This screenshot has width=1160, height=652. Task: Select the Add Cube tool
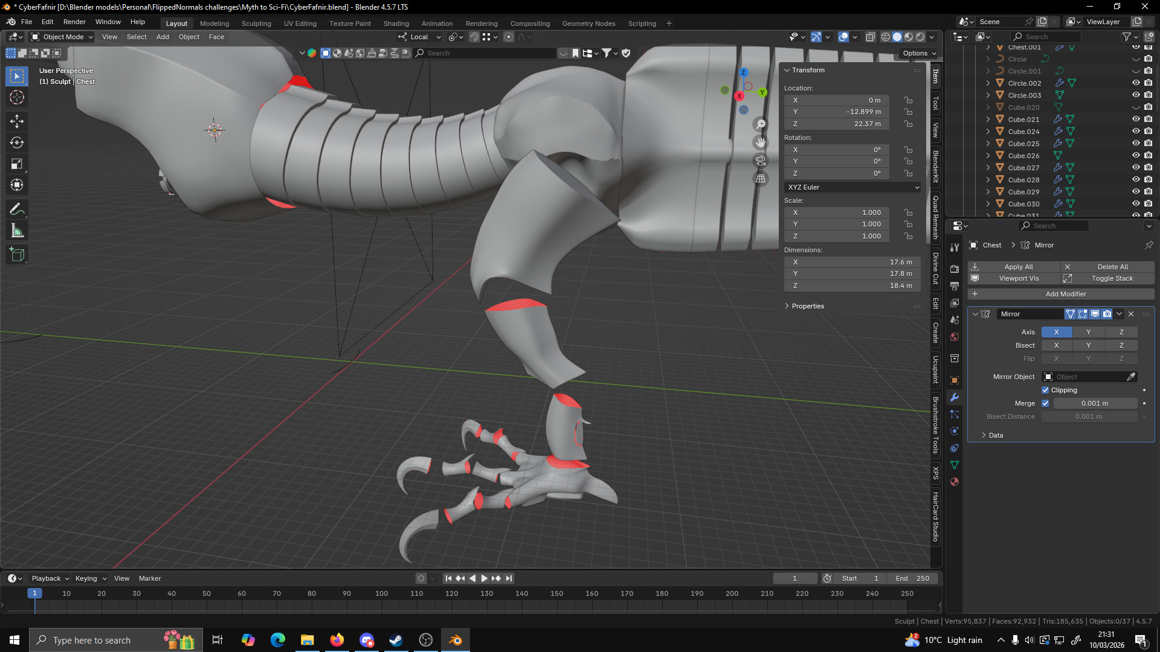click(x=17, y=255)
